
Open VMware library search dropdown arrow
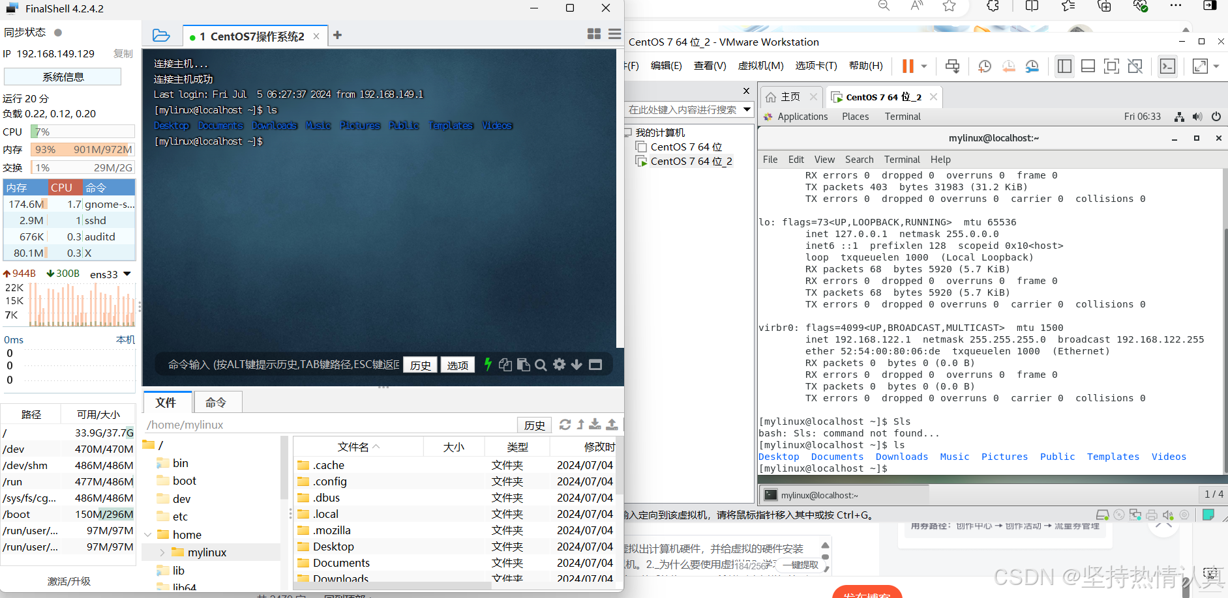(747, 109)
